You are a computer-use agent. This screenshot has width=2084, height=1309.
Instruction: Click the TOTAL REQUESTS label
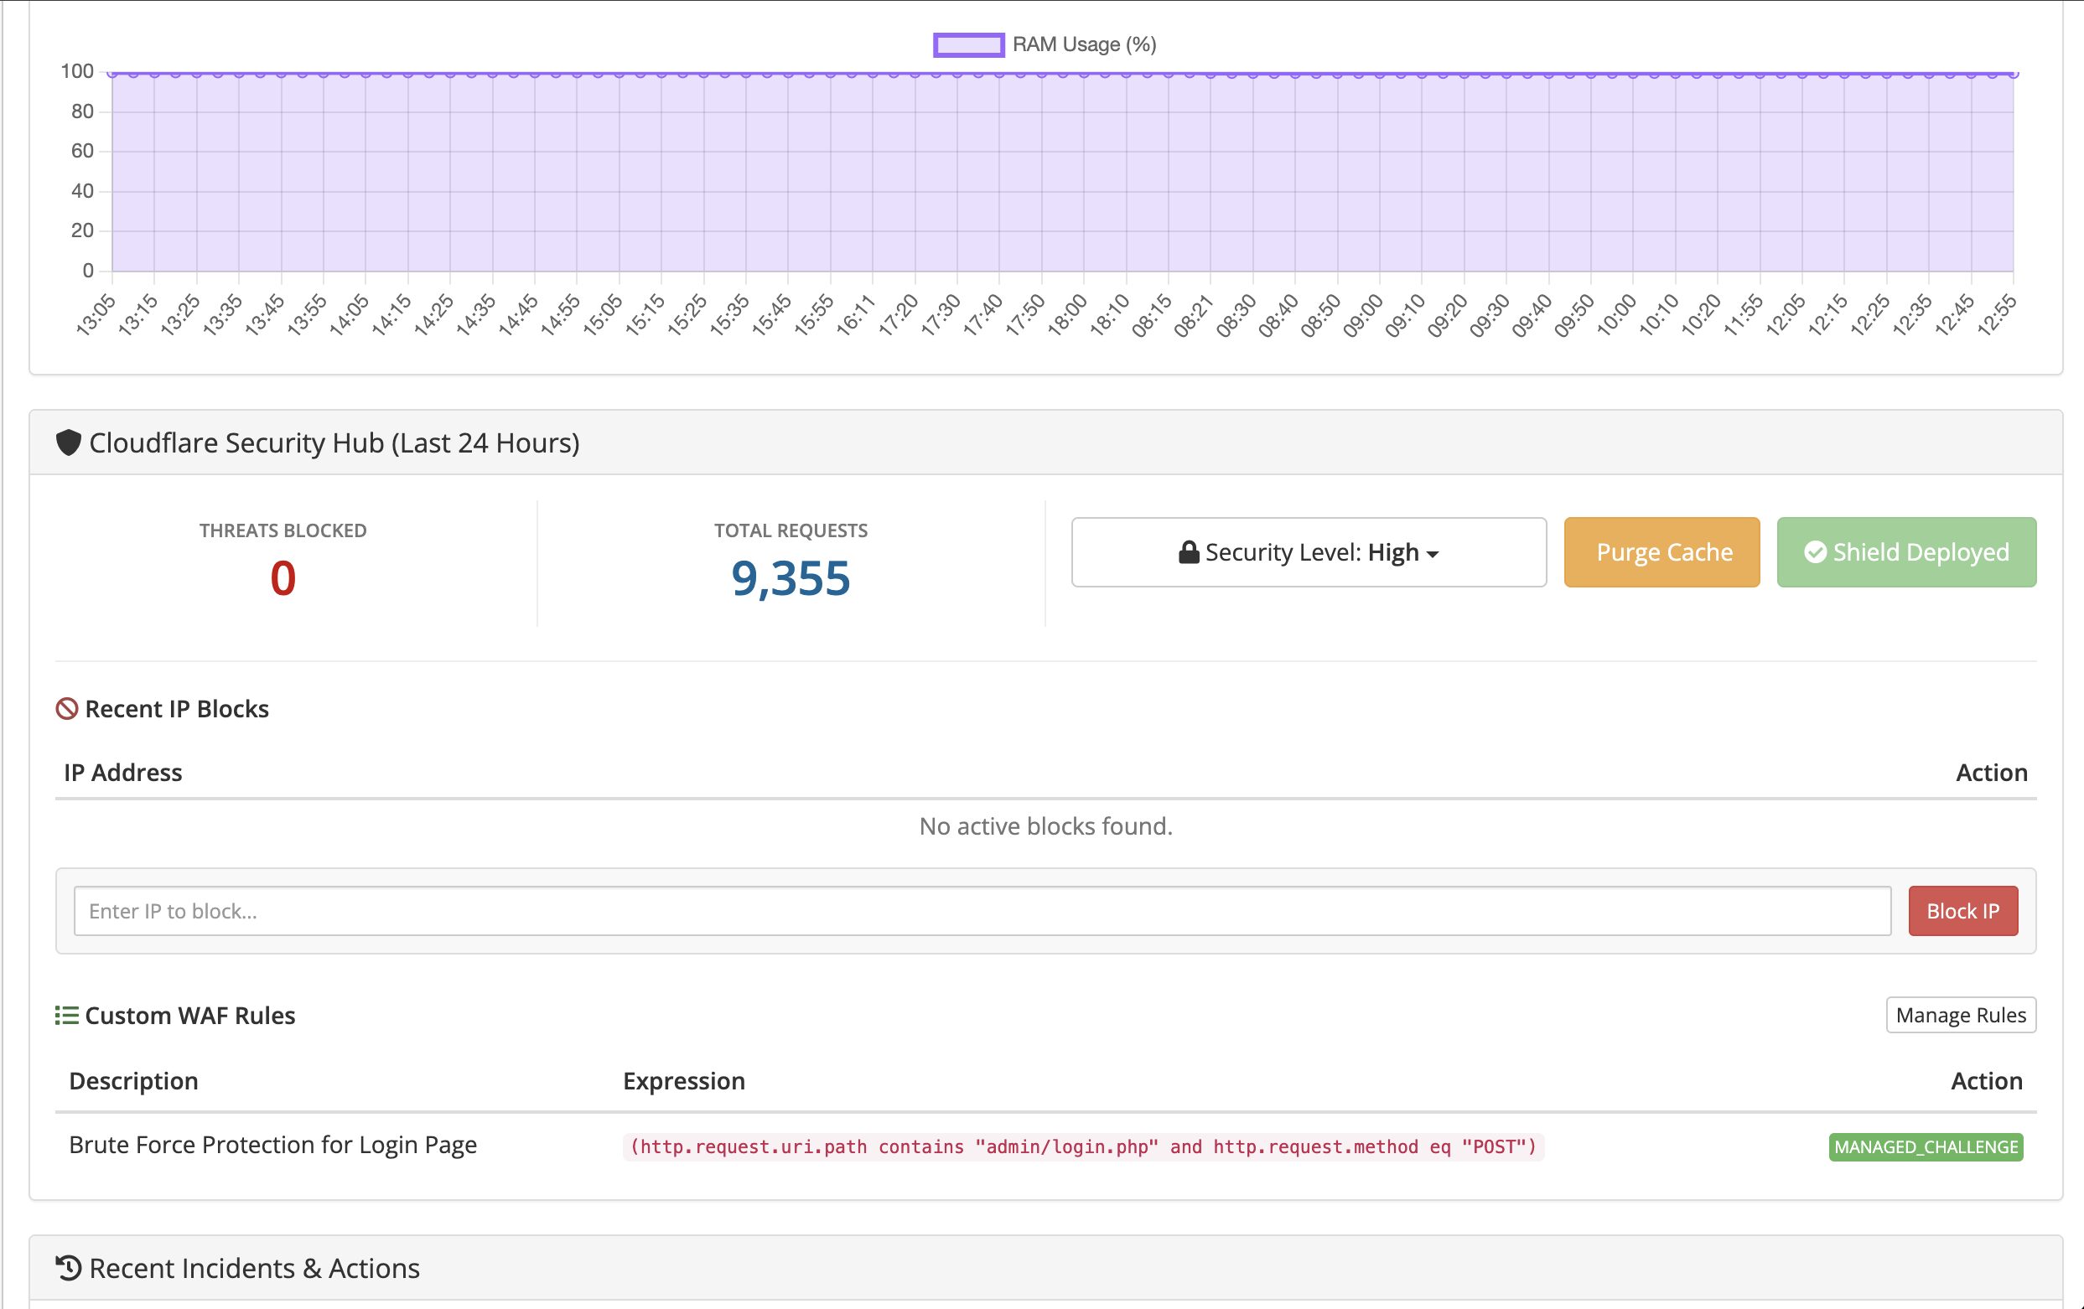791,530
